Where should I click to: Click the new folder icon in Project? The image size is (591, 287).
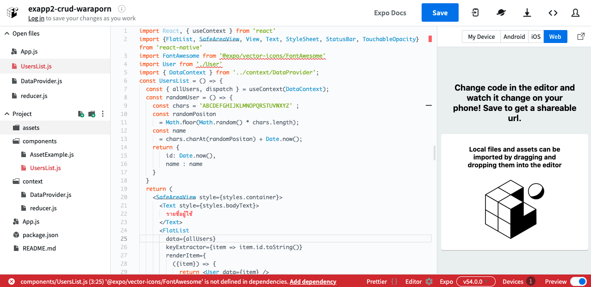point(92,114)
